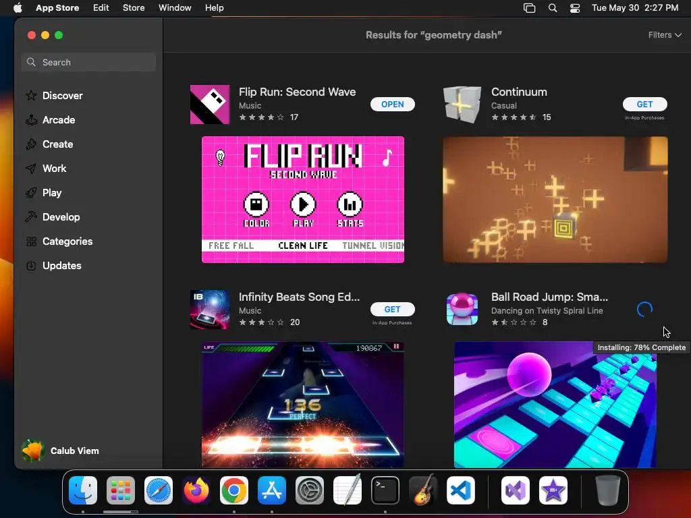Image resolution: width=691 pixels, height=518 pixels.
Task: Click Ball Road Jump app icon
Action: coord(462,309)
